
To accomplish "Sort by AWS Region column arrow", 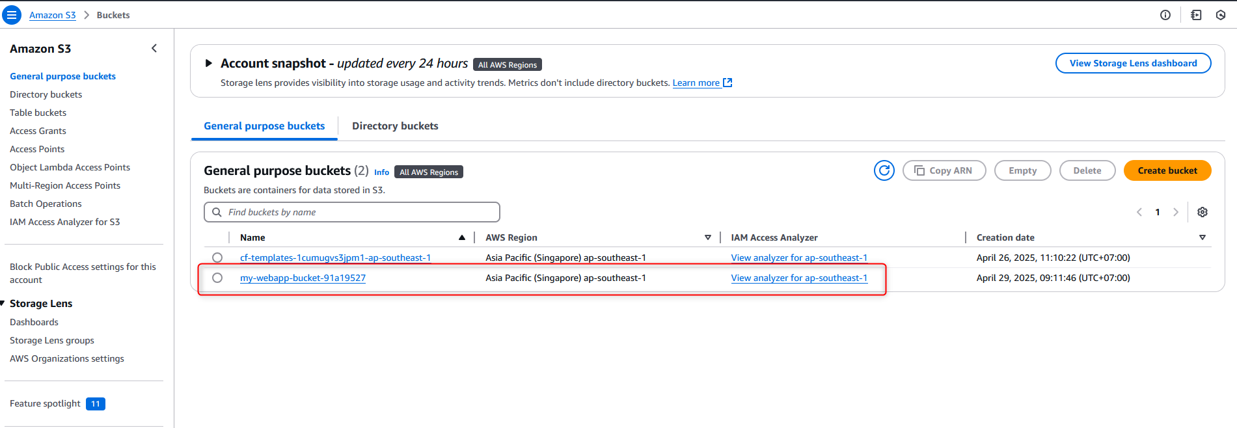I will coord(708,237).
